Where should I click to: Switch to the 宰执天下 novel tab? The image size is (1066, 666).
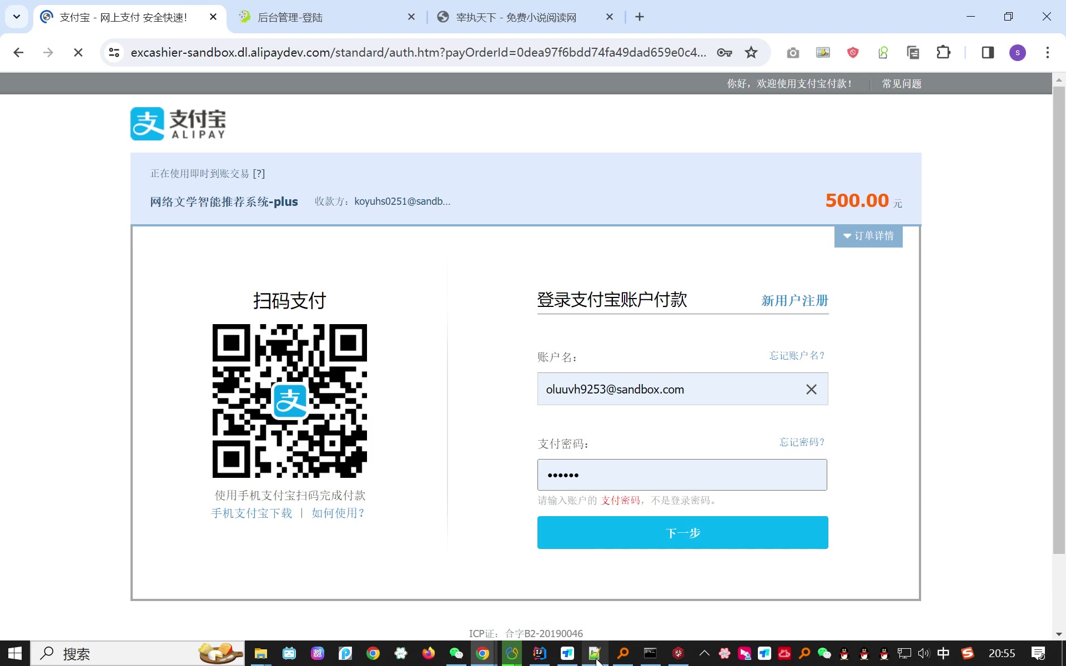525,17
